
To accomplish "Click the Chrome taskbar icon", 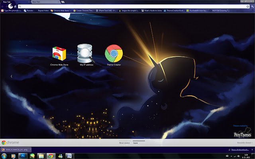I will tap(51, 156).
